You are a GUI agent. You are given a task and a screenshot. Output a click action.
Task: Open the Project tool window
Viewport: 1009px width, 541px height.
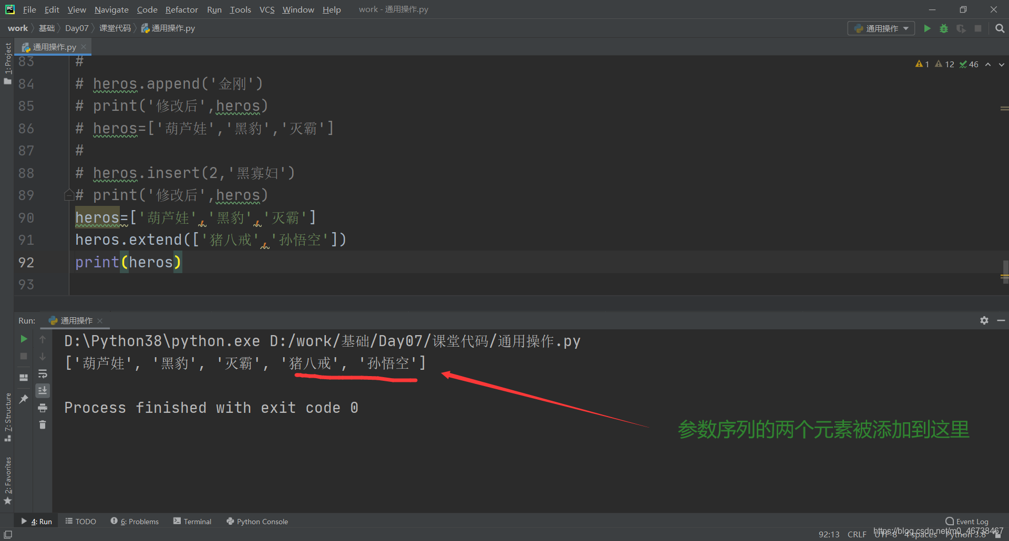pos(7,63)
